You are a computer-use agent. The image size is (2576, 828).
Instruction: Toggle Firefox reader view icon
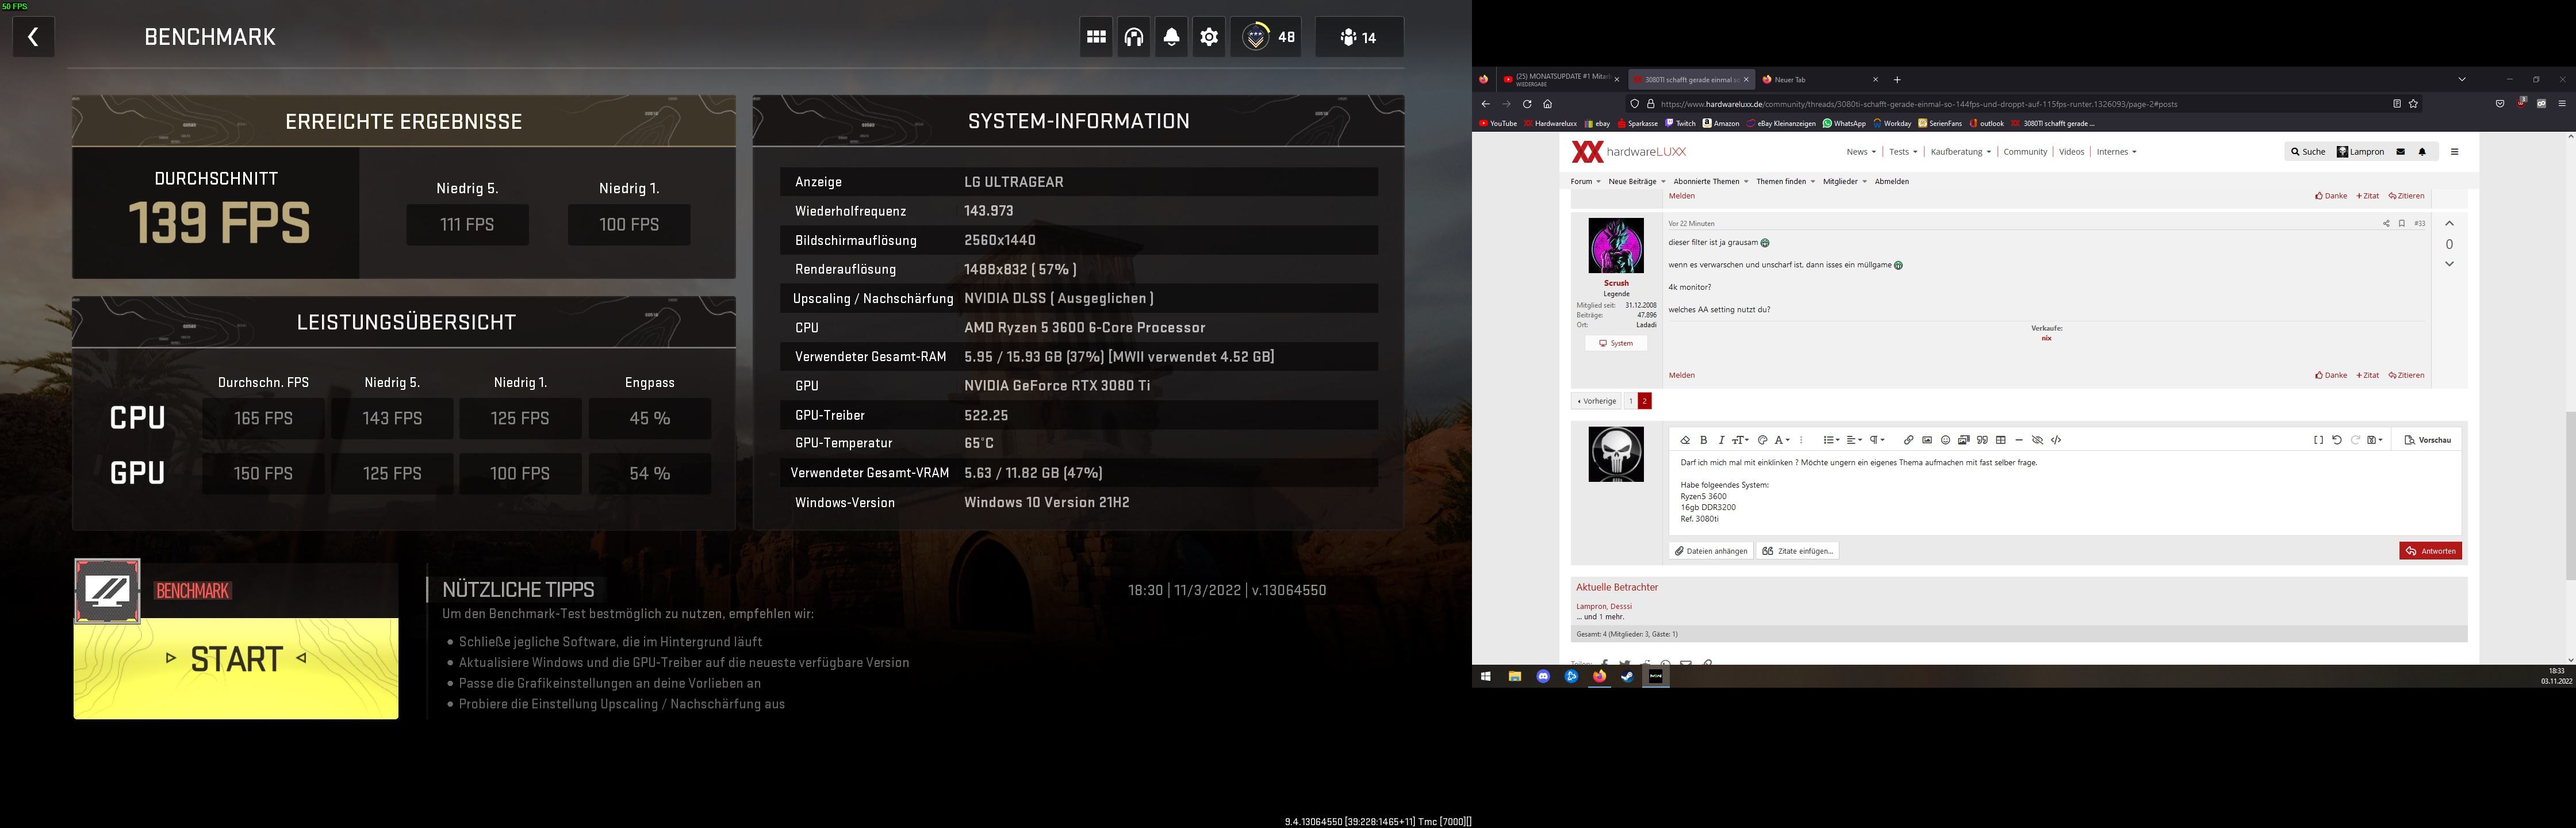[x=2397, y=104]
